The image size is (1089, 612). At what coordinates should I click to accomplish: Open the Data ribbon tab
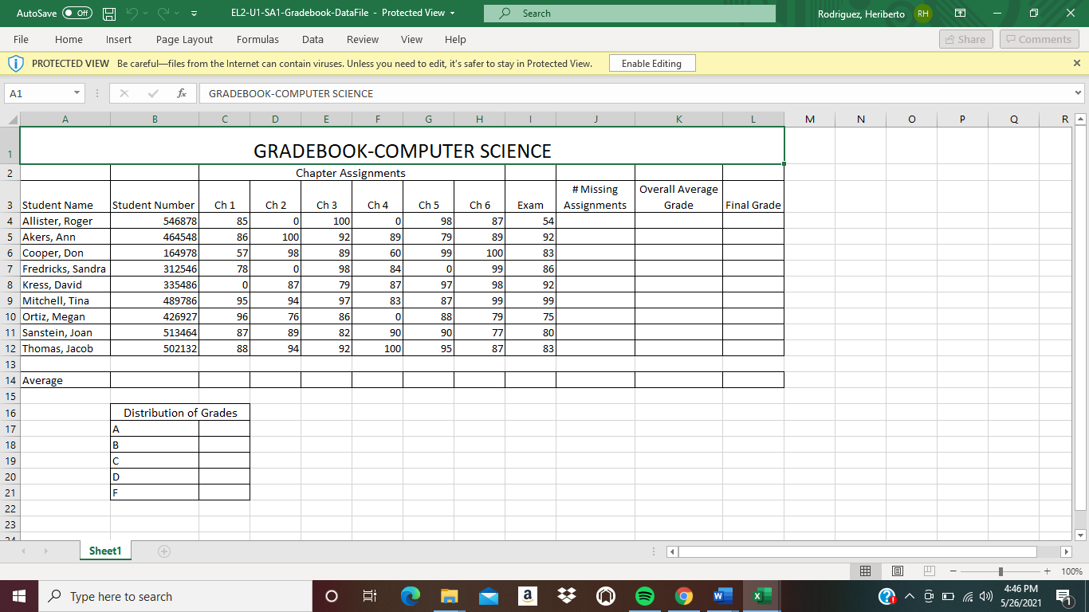click(313, 39)
